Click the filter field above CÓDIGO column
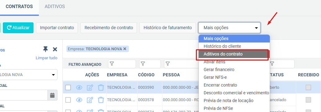321x112 pixels. point(150,64)
